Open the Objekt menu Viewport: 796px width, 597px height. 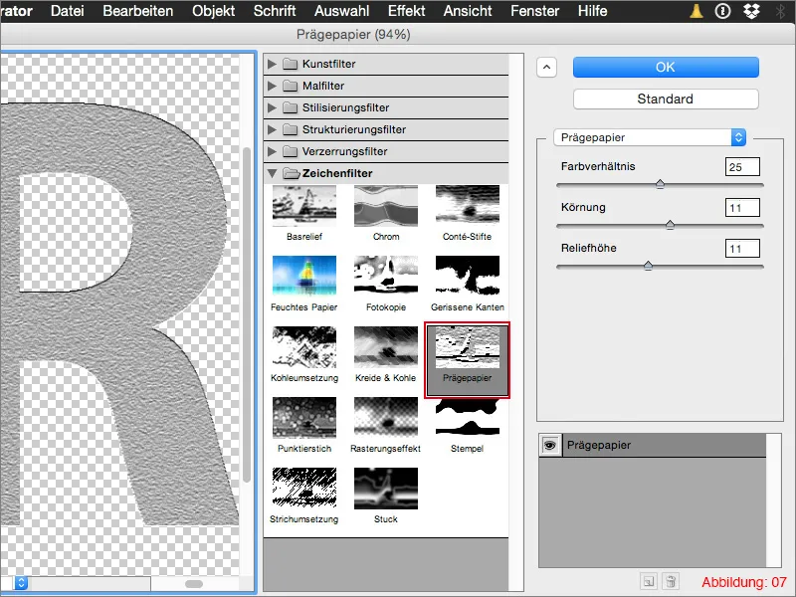tap(213, 11)
